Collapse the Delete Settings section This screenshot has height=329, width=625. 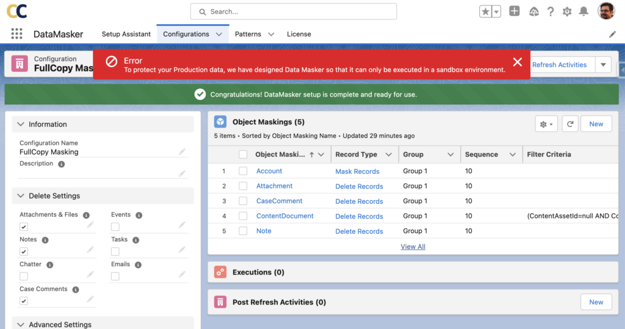tap(20, 196)
